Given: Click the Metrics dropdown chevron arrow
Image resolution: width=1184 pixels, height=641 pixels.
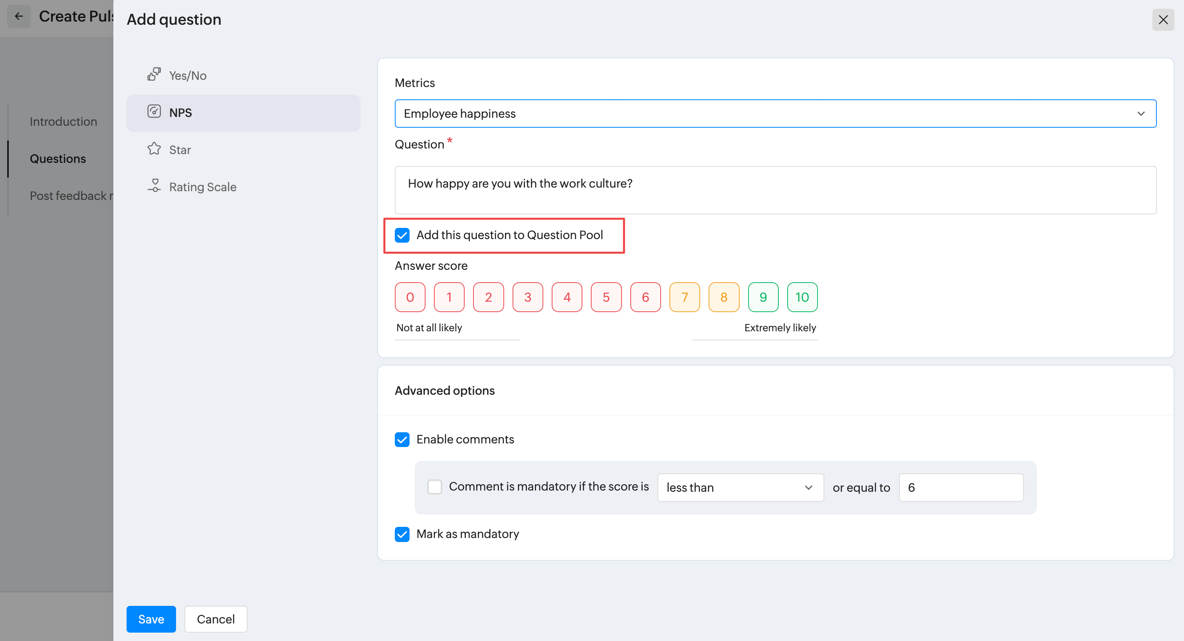Looking at the screenshot, I should point(1141,113).
